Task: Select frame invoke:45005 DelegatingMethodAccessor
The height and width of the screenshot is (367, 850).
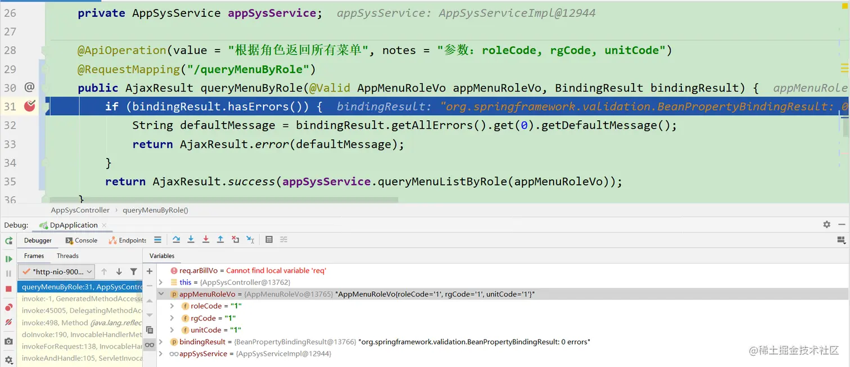Action: (79, 310)
